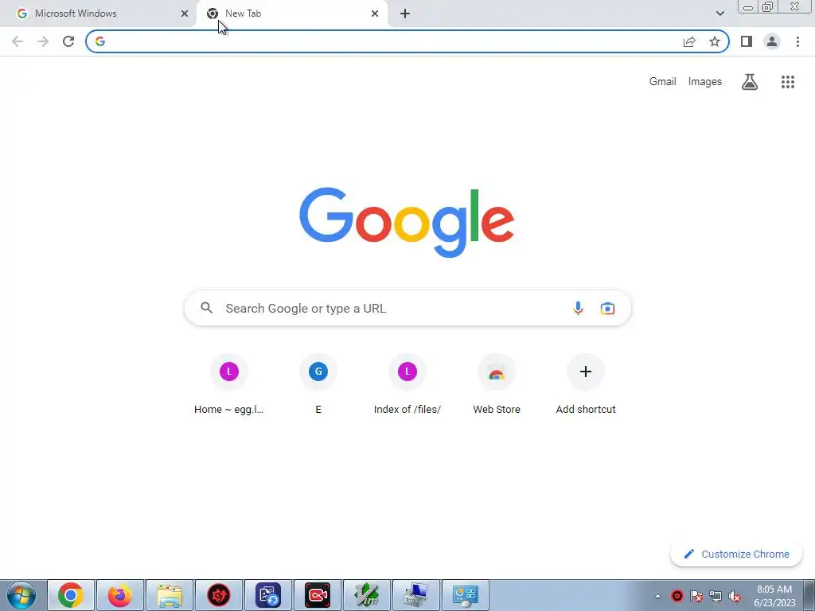Image resolution: width=815 pixels, height=611 pixels.
Task: Click the Customize Chrome button
Action: [x=736, y=554]
